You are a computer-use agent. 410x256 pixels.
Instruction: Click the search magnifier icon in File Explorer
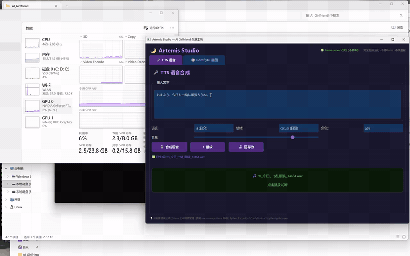[401, 16]
